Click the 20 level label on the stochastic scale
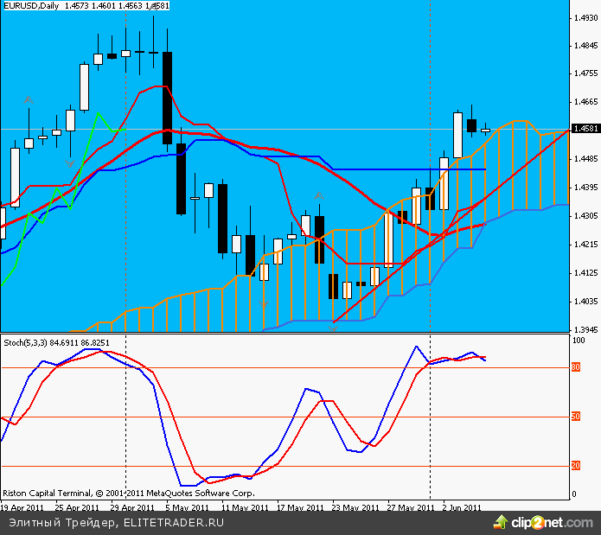The image size is (601, 535). pyautogui.click(x=576, y=466)
